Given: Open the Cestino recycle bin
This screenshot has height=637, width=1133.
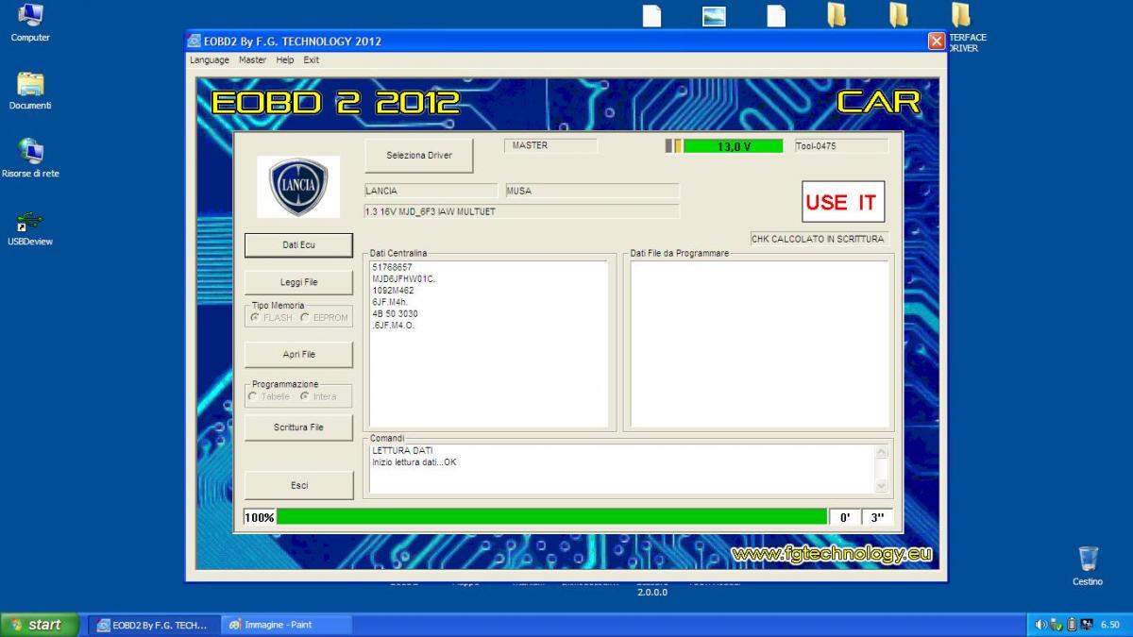Looking at the screenshot, I should tap(1088, 559).
